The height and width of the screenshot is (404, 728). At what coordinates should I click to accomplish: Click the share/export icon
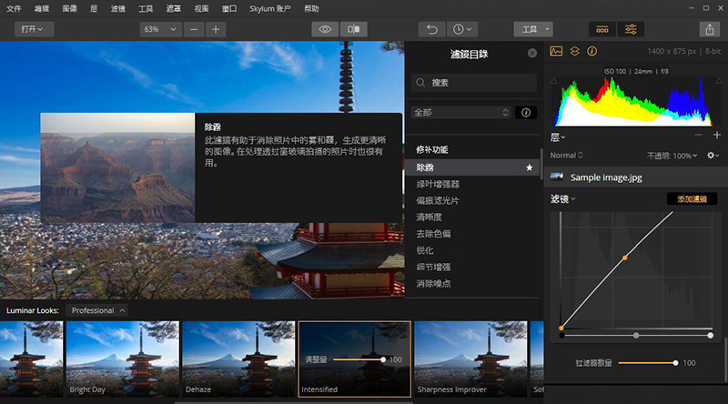coord(710,29)
